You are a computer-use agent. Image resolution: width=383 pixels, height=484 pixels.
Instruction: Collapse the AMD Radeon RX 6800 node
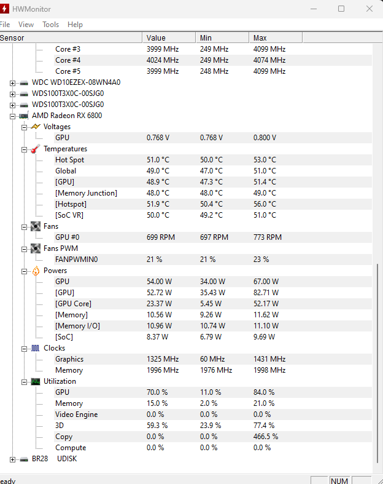click(x=13, y=116)
